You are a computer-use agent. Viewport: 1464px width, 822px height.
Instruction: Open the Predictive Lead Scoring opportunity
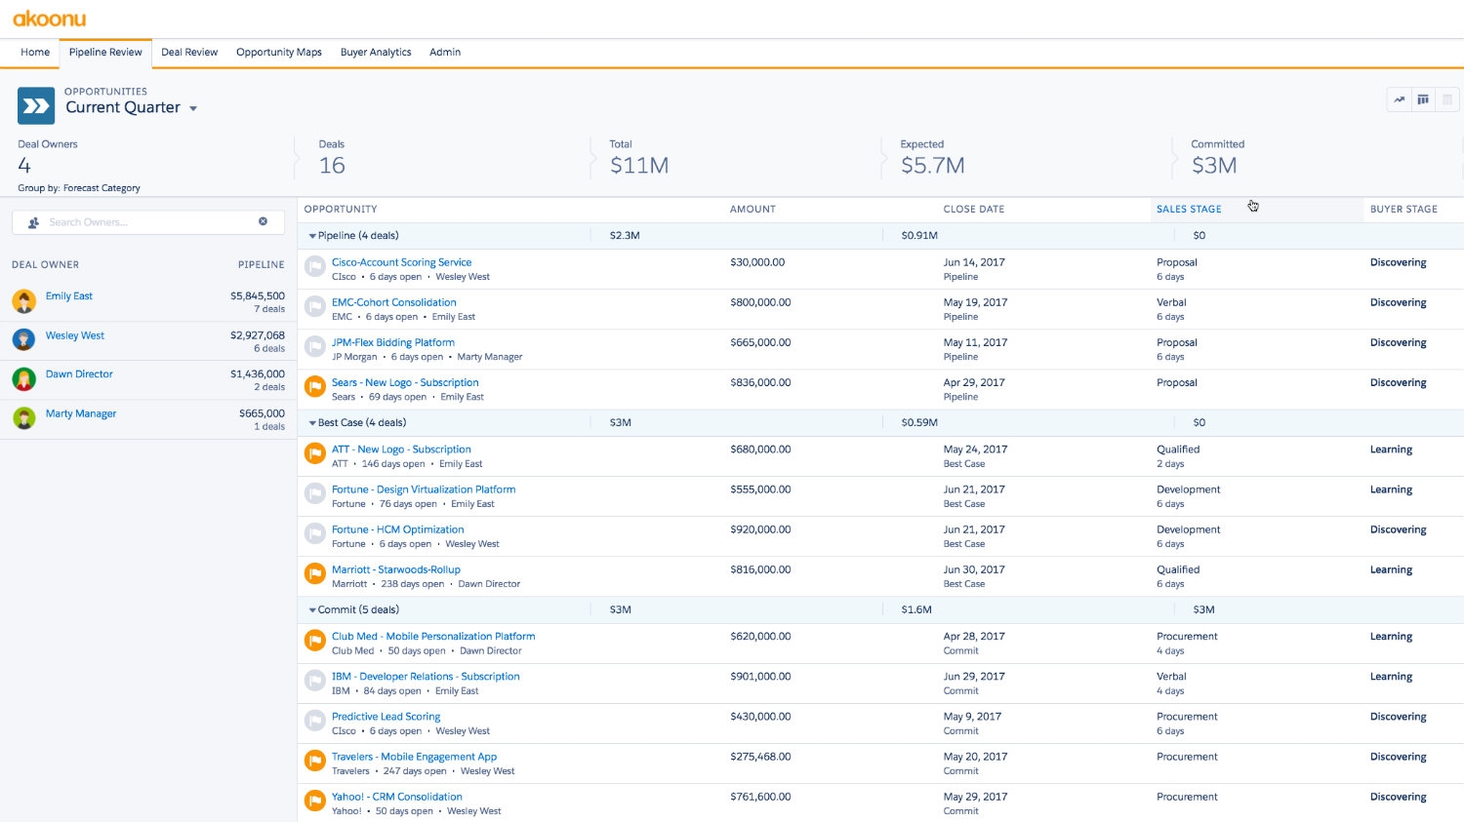click(386, 717)
